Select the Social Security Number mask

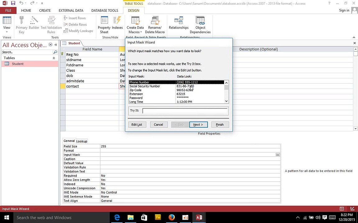click(145, 86)
